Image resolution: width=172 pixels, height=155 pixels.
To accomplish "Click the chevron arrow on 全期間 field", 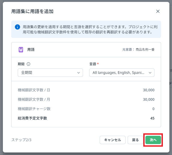I will click(x=79, y=73).
